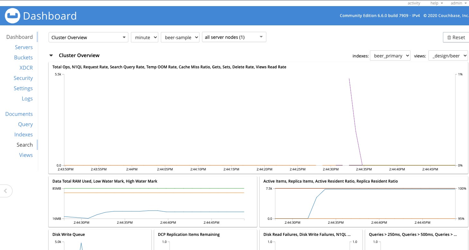Open the beer-sample bucket dropdown
Viewport: 469px width, 250px height.
[x=180, y=37]
